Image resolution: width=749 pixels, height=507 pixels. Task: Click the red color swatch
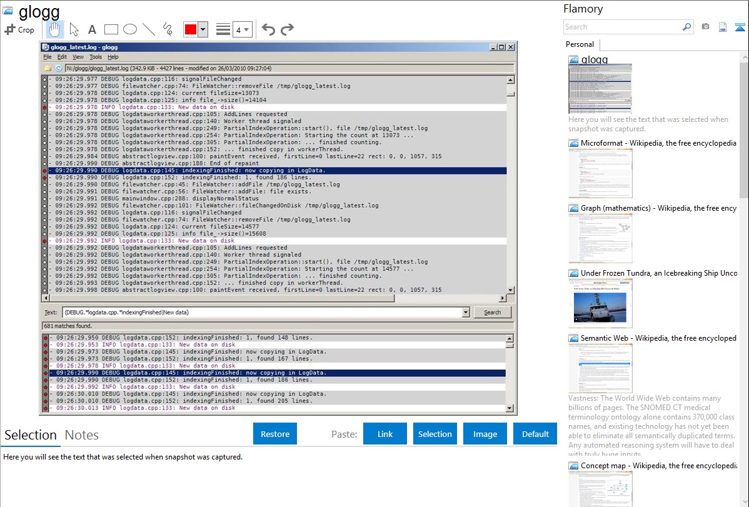pos(190,29)
